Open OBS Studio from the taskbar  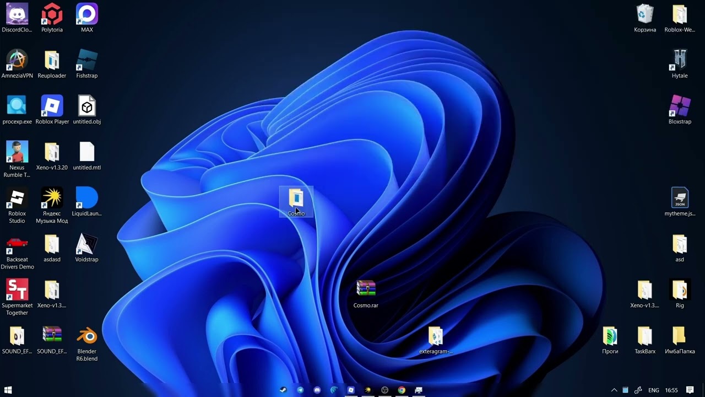385,390
